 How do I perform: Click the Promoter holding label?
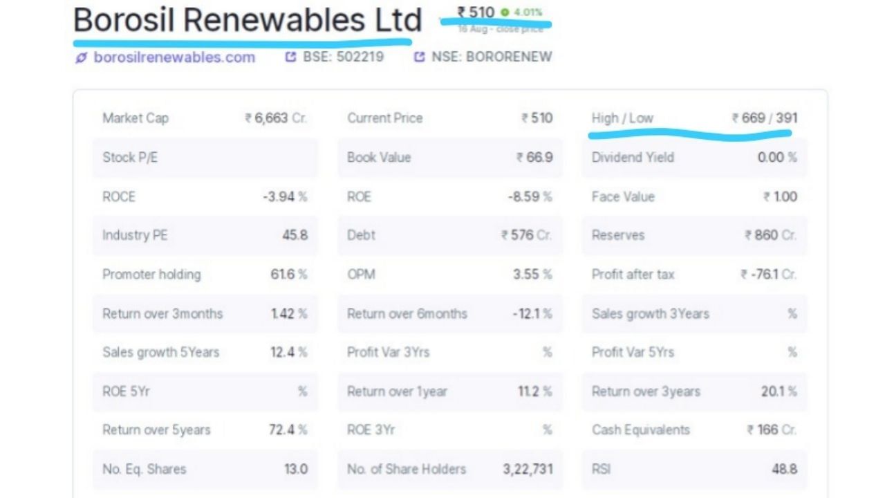[x=151, y=275]
